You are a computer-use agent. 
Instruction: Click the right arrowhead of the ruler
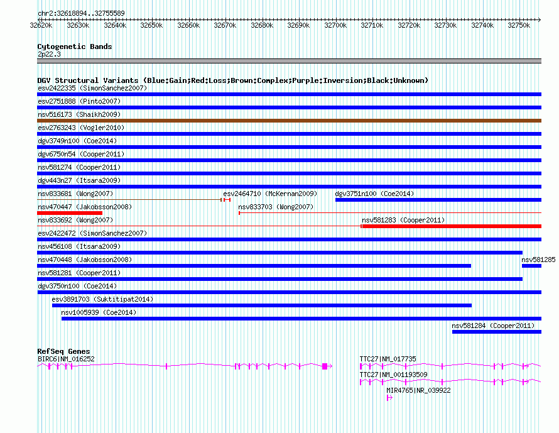click(540, 20)
